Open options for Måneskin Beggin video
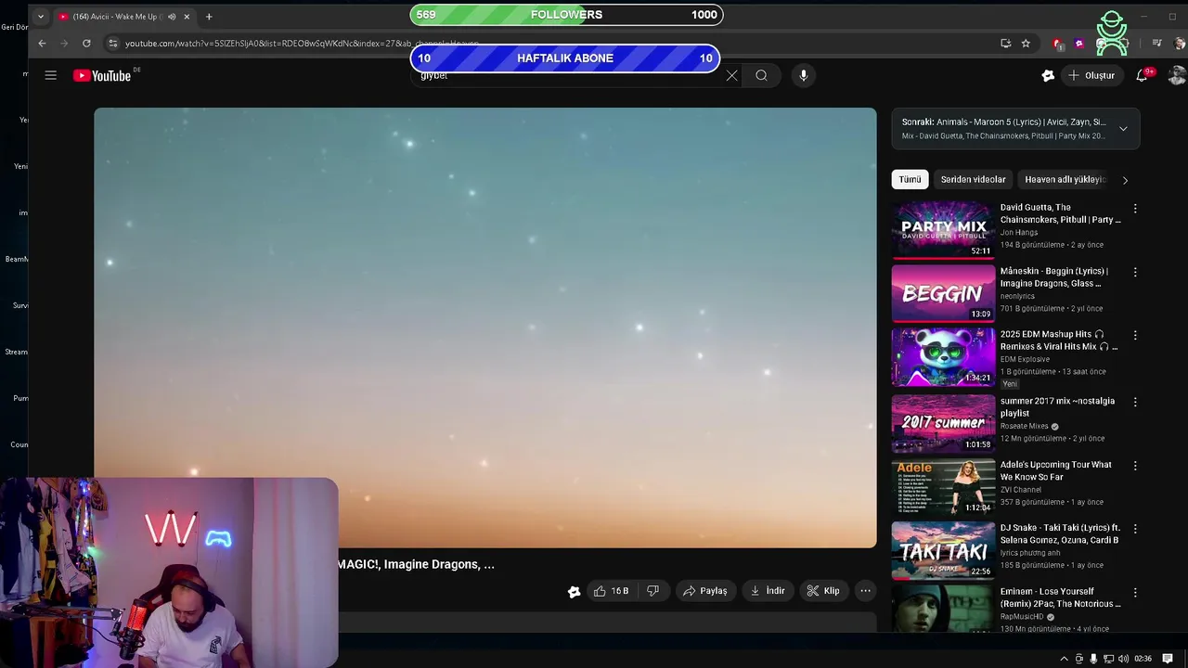Viewport: 1188px width, 668px height. [x=1135, y=272]
